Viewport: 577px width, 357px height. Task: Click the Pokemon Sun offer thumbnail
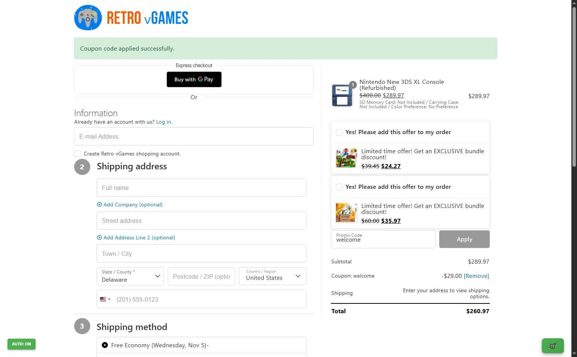[346, 212]
